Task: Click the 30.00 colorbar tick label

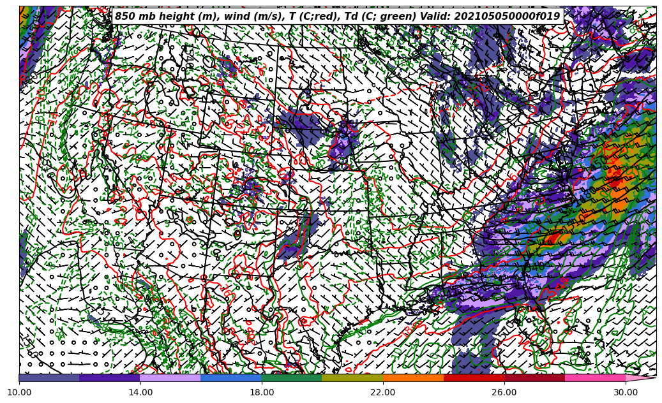Action: click(x=626, y=392)
